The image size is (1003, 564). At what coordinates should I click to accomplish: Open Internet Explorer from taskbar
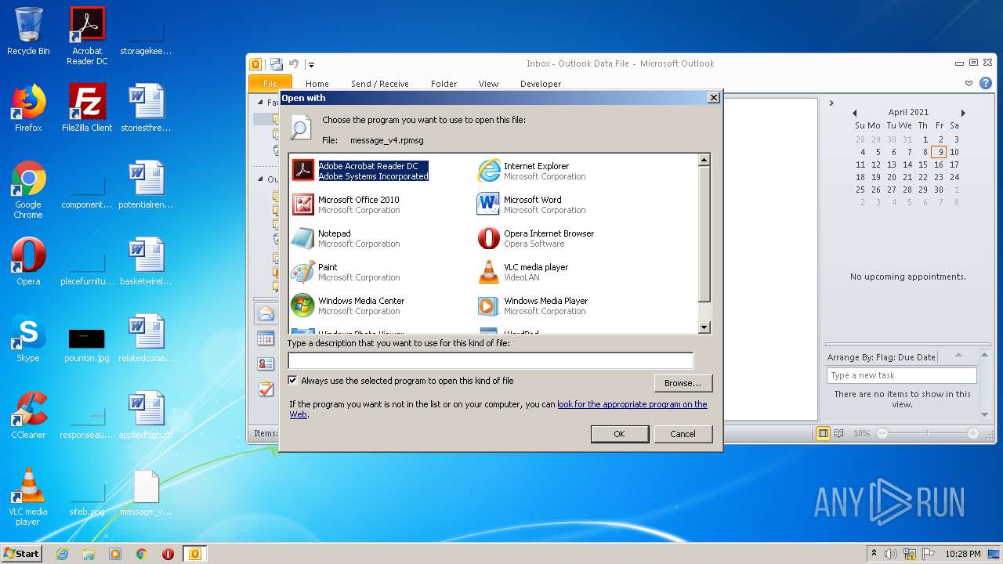[x=62, y=554]
